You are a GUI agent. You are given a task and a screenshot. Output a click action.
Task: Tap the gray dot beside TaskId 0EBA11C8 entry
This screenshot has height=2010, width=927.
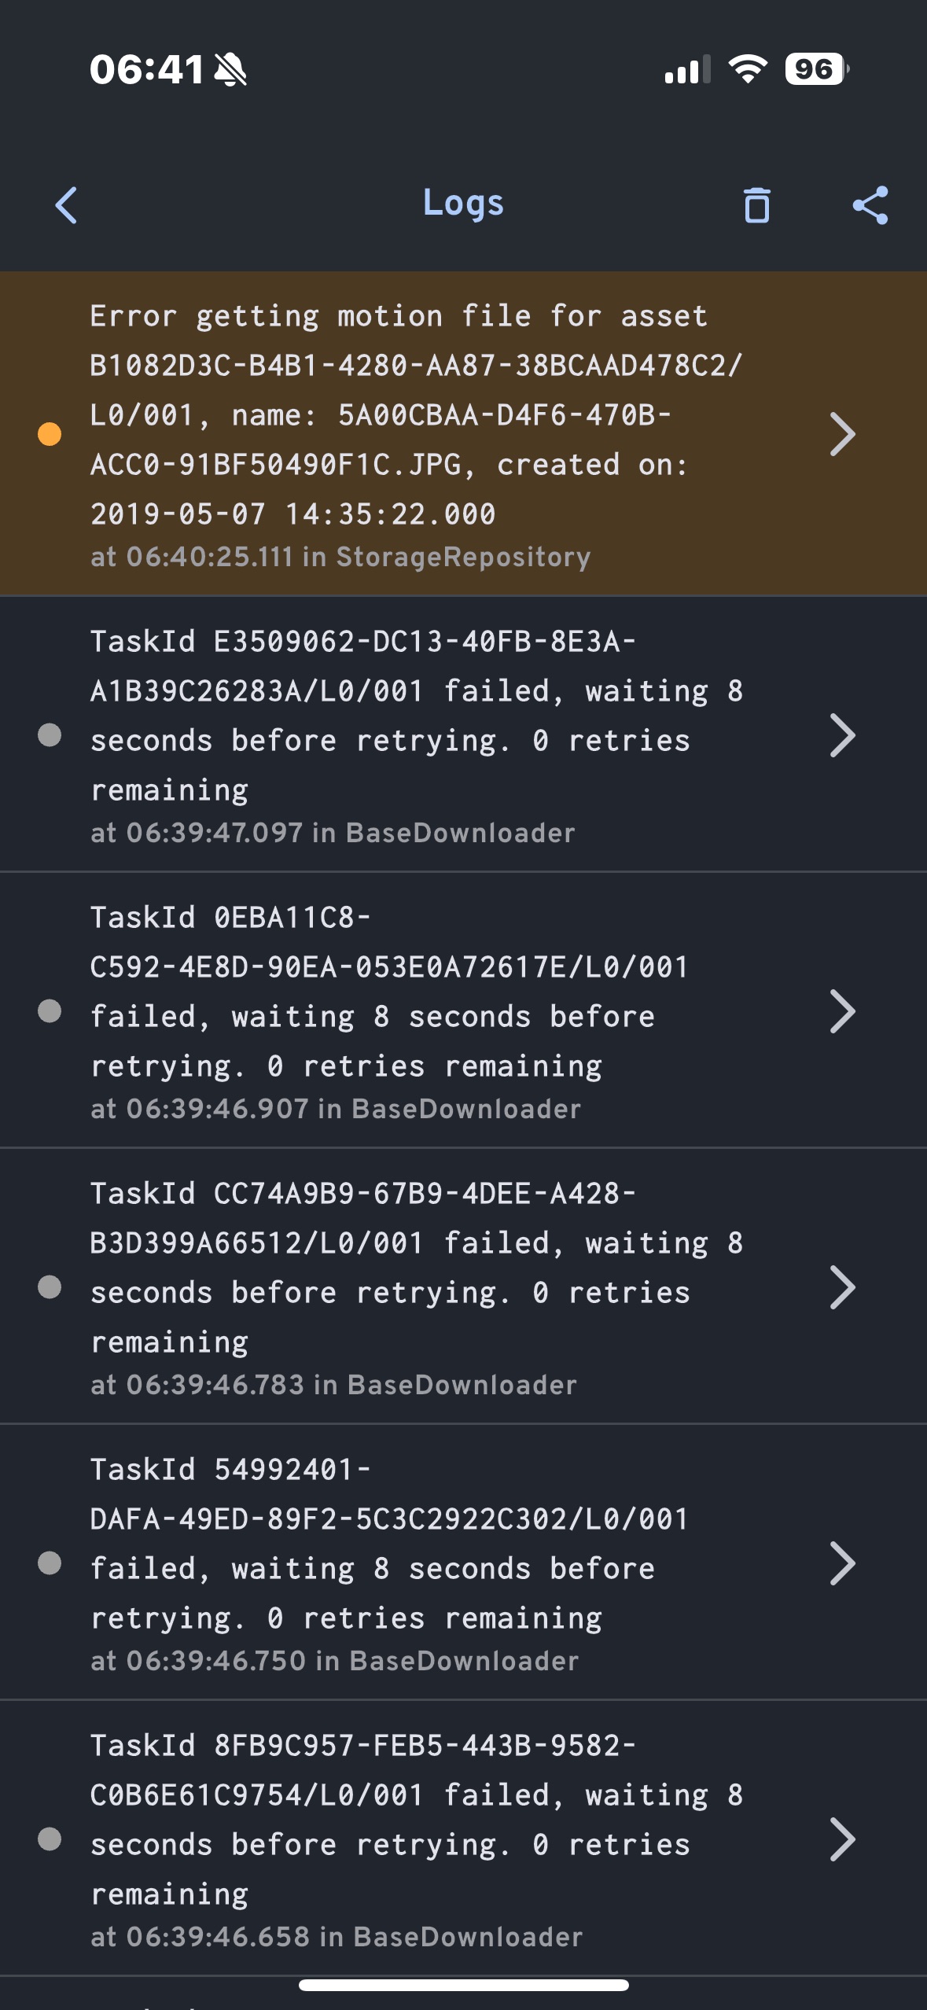(x=50, y=1011)
